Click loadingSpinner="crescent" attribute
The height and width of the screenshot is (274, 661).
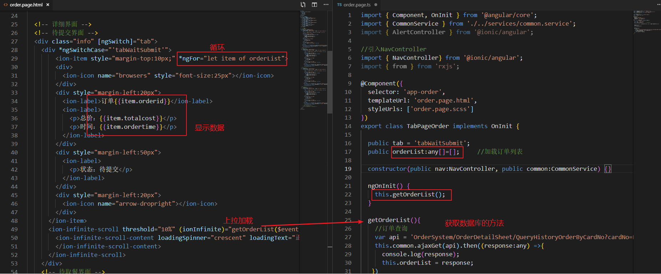202,238
